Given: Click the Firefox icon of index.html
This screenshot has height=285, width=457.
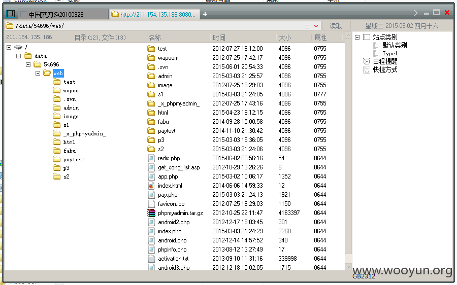Looking at the screenshot, I should [151, 186].
